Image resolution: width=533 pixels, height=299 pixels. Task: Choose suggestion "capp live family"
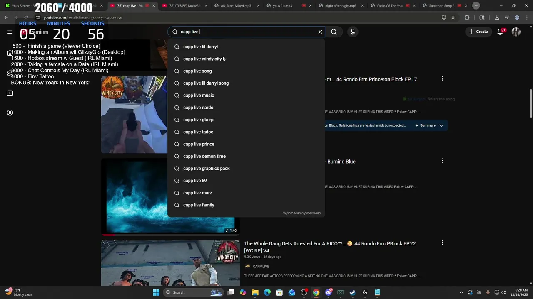[x=246, y=205]
